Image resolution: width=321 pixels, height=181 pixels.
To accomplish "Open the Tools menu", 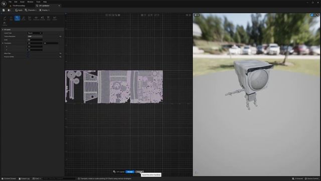I will (38, 2).
